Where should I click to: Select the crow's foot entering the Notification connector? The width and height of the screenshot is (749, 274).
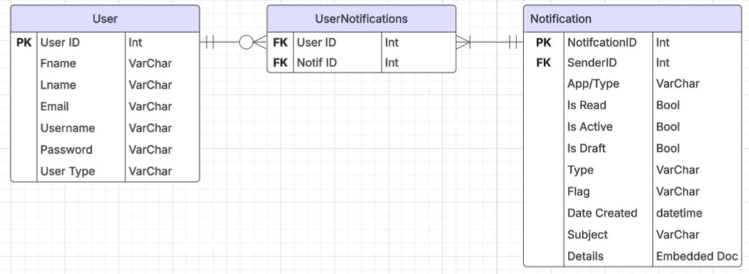(x=463, y=42)
